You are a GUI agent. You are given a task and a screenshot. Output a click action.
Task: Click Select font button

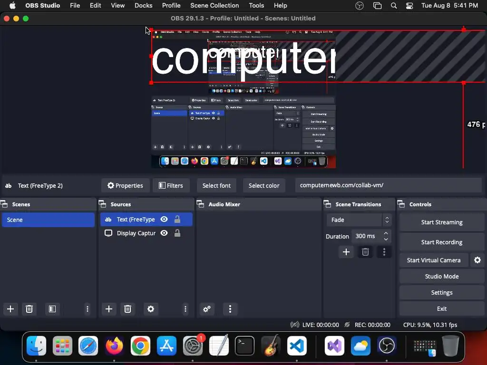coord(216,186)
